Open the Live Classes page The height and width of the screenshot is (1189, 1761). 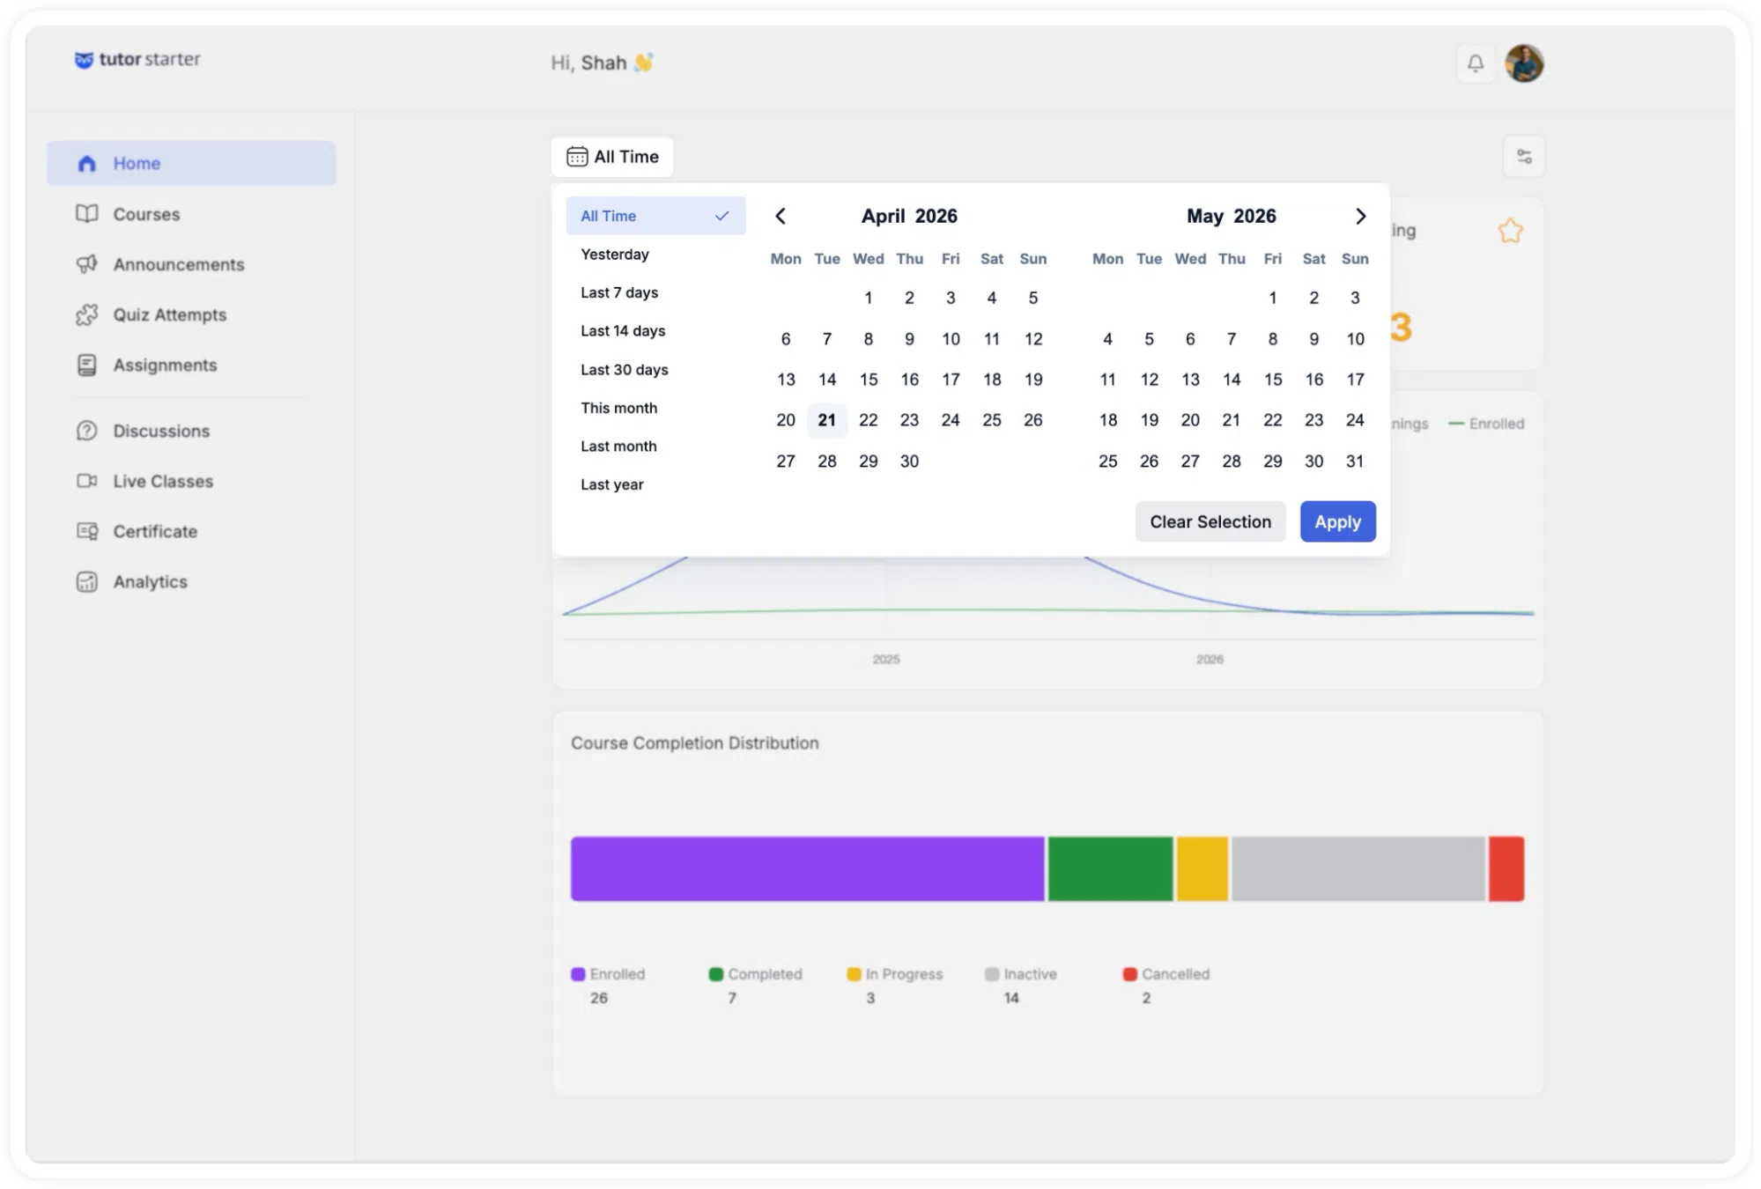pyautogui.click(x=191, y=481)
